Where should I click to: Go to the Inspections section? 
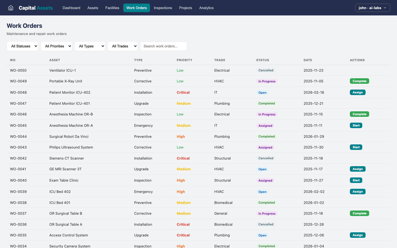pyautogui.click(x=163, y=8)
